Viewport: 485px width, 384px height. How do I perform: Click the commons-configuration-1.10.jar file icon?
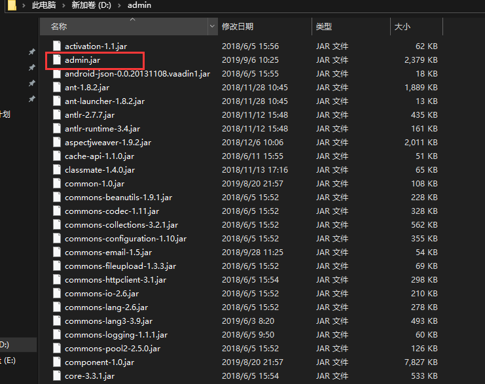coord(57,238)
